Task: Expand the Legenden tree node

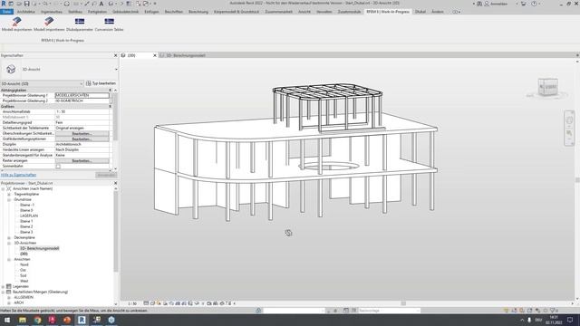Action: 3,286
